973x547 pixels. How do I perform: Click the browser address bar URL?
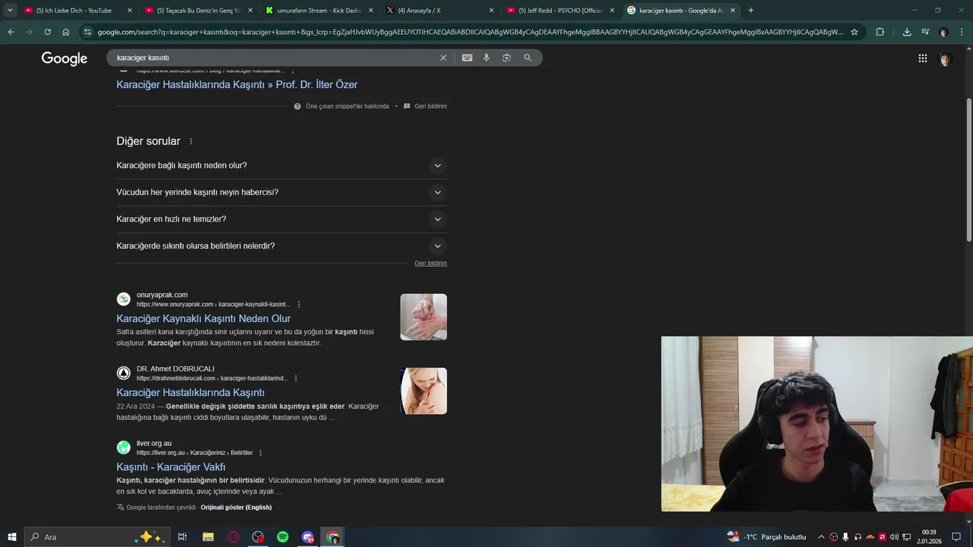tap(470, 32)
